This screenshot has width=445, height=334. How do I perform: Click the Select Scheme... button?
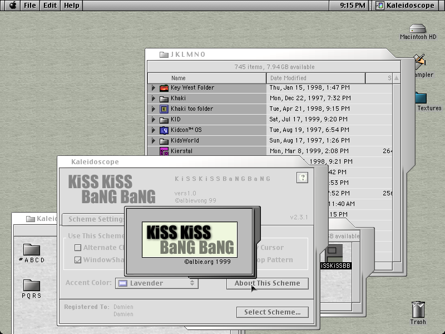(273, 312)
